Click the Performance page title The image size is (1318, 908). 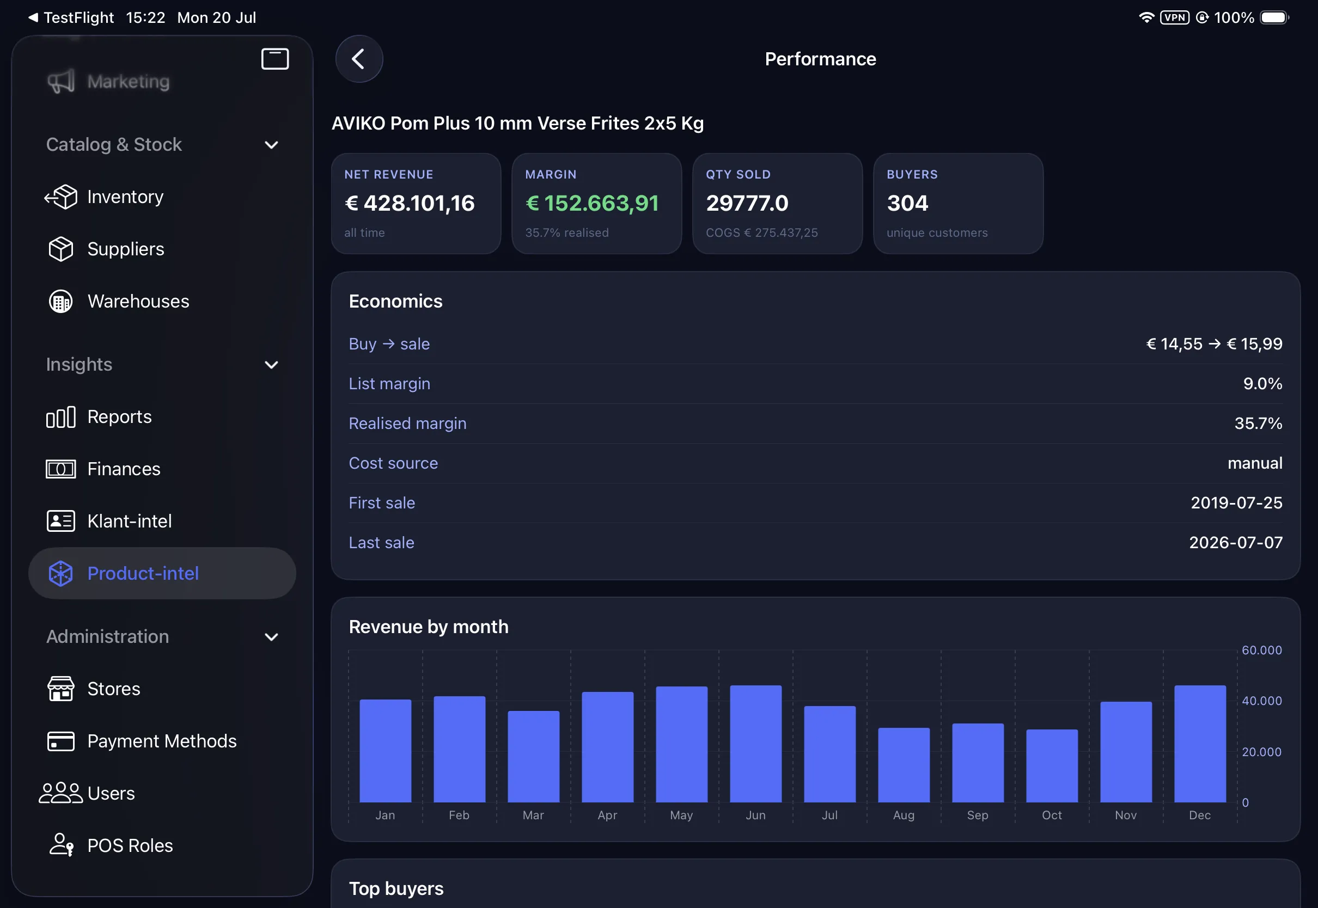pyautogui.click(x=821, y=59)
